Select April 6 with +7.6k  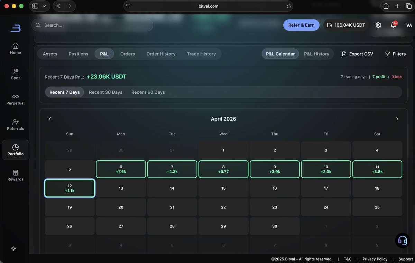121,169
